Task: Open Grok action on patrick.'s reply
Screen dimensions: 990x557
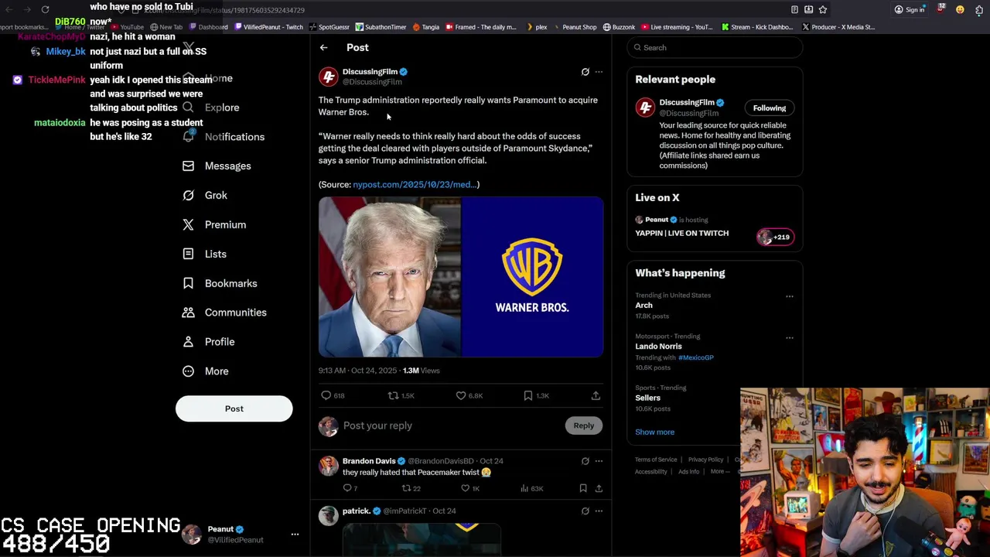Action: click(x=585, y=511)
